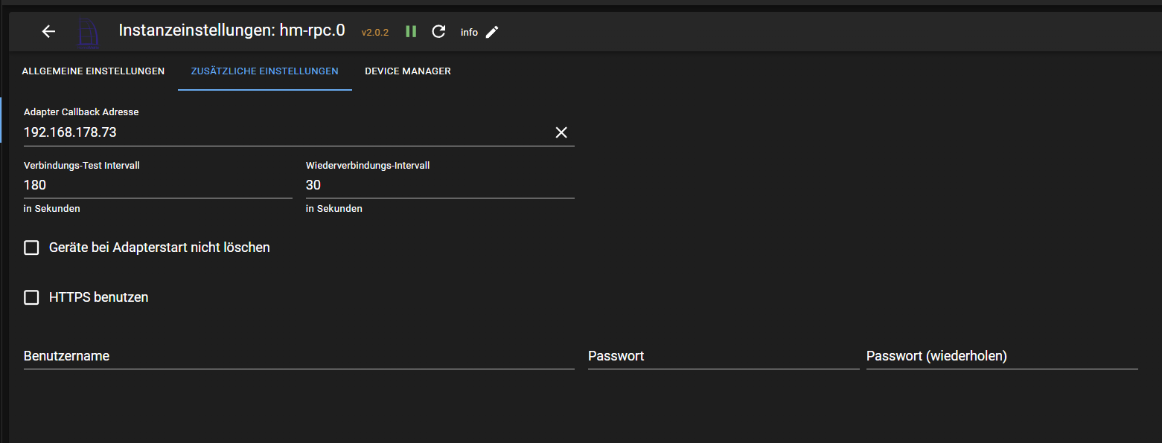Check the HTTPS benutzen checkbox

point(31,297)
